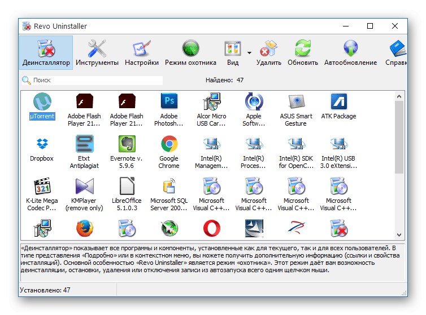Click the Удалить uninstall button
Screen dimensions: 426x315
click(x=269, y=53)
